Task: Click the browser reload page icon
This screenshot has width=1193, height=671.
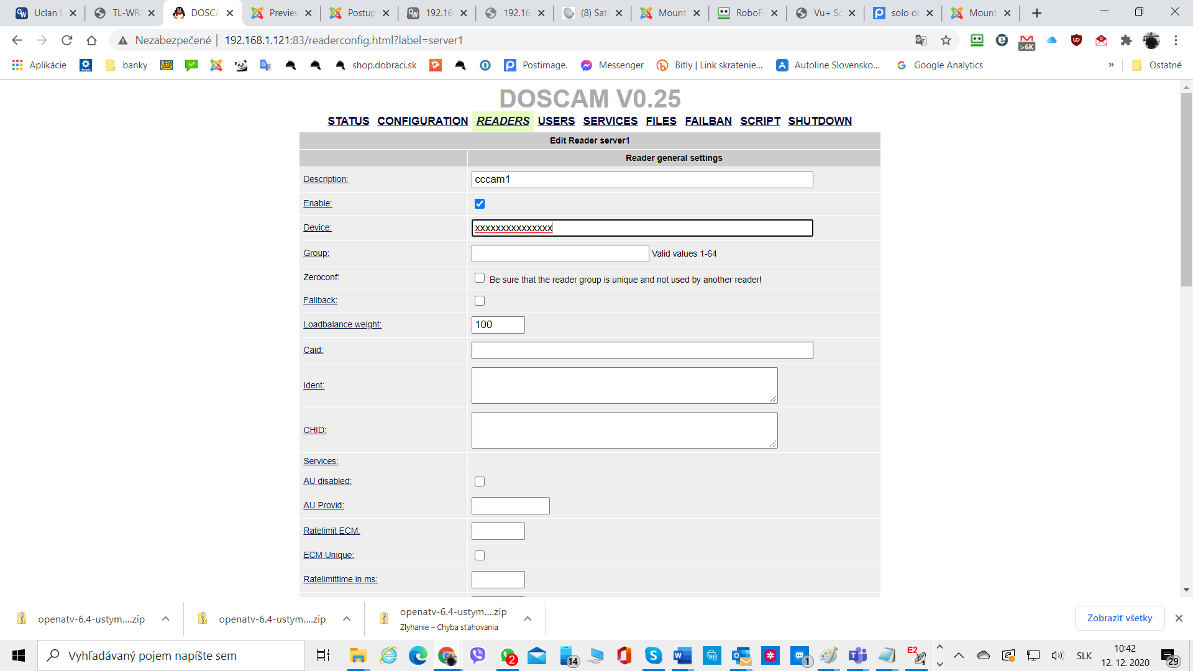Action: coord(67,40)
